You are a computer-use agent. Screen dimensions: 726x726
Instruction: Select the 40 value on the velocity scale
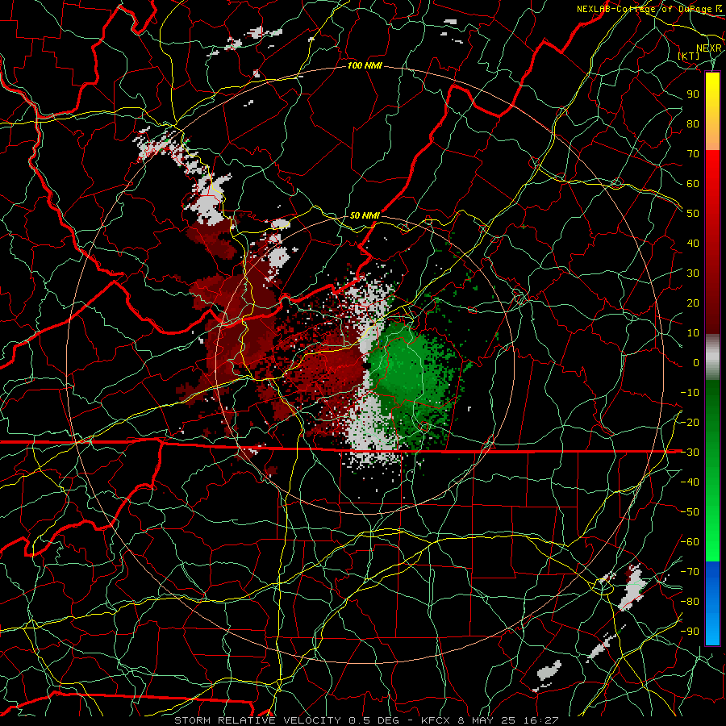coord(693,244)
